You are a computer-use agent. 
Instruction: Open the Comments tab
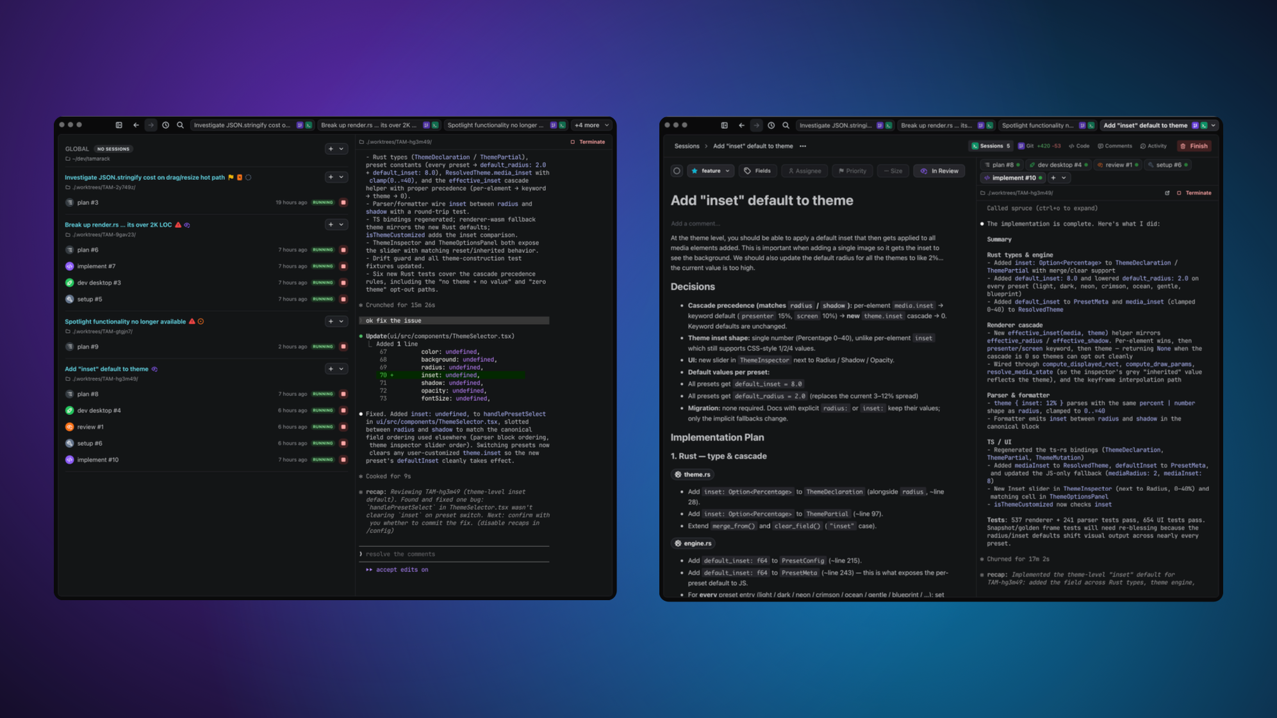click(x=1115, y=146)
